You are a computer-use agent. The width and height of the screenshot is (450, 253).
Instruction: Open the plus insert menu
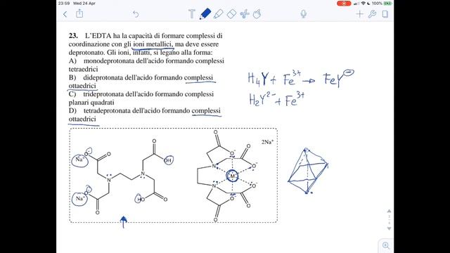[359, 14]
